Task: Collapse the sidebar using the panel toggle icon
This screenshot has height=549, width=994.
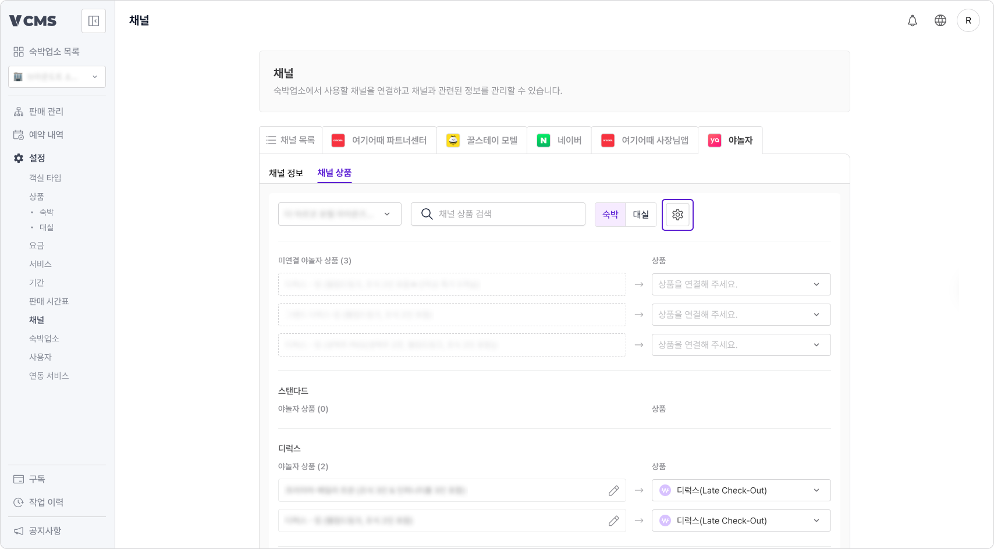Action: point(93,20)
